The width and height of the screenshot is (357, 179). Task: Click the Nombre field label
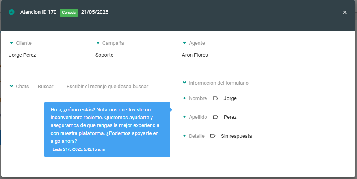tap(198, 98)
